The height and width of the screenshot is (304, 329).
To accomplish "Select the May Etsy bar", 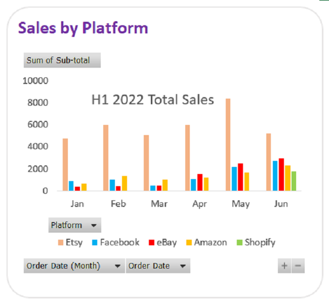I will [x=228, y=145].
